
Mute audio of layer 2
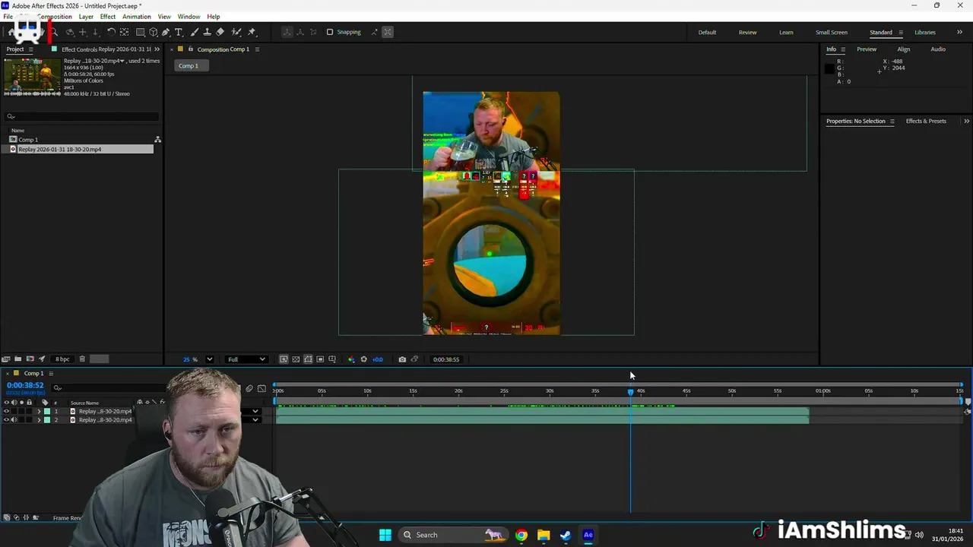pyautogui.click(x=14, y=419)
